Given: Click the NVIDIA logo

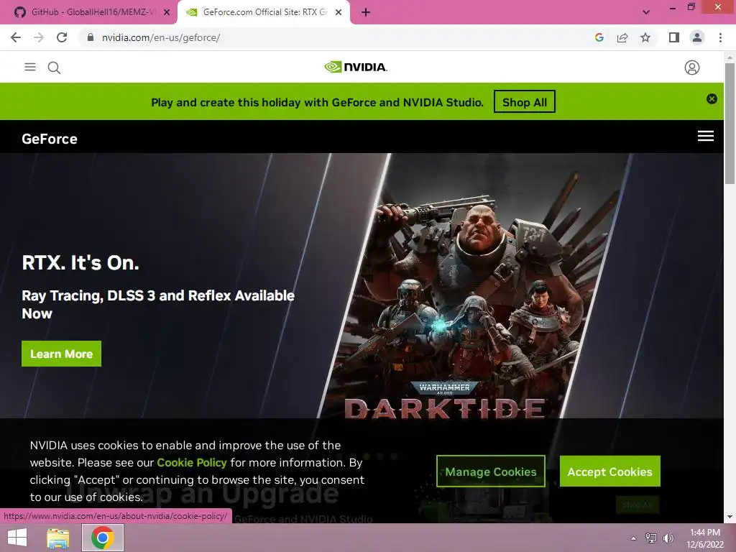Looking at the screenshot, I should pos(356,67).
